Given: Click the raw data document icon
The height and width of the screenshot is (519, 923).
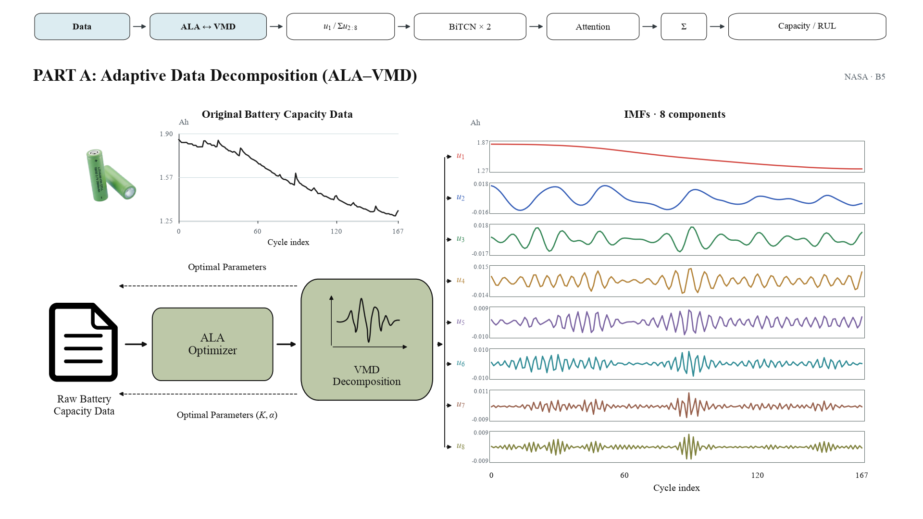Looking at the screenshot, I should click(84, 342).
